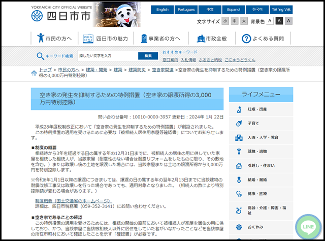Open 妊娠・出産 life menu item
The width and height of the screenshot is (325, 241).
click(261, 109)
